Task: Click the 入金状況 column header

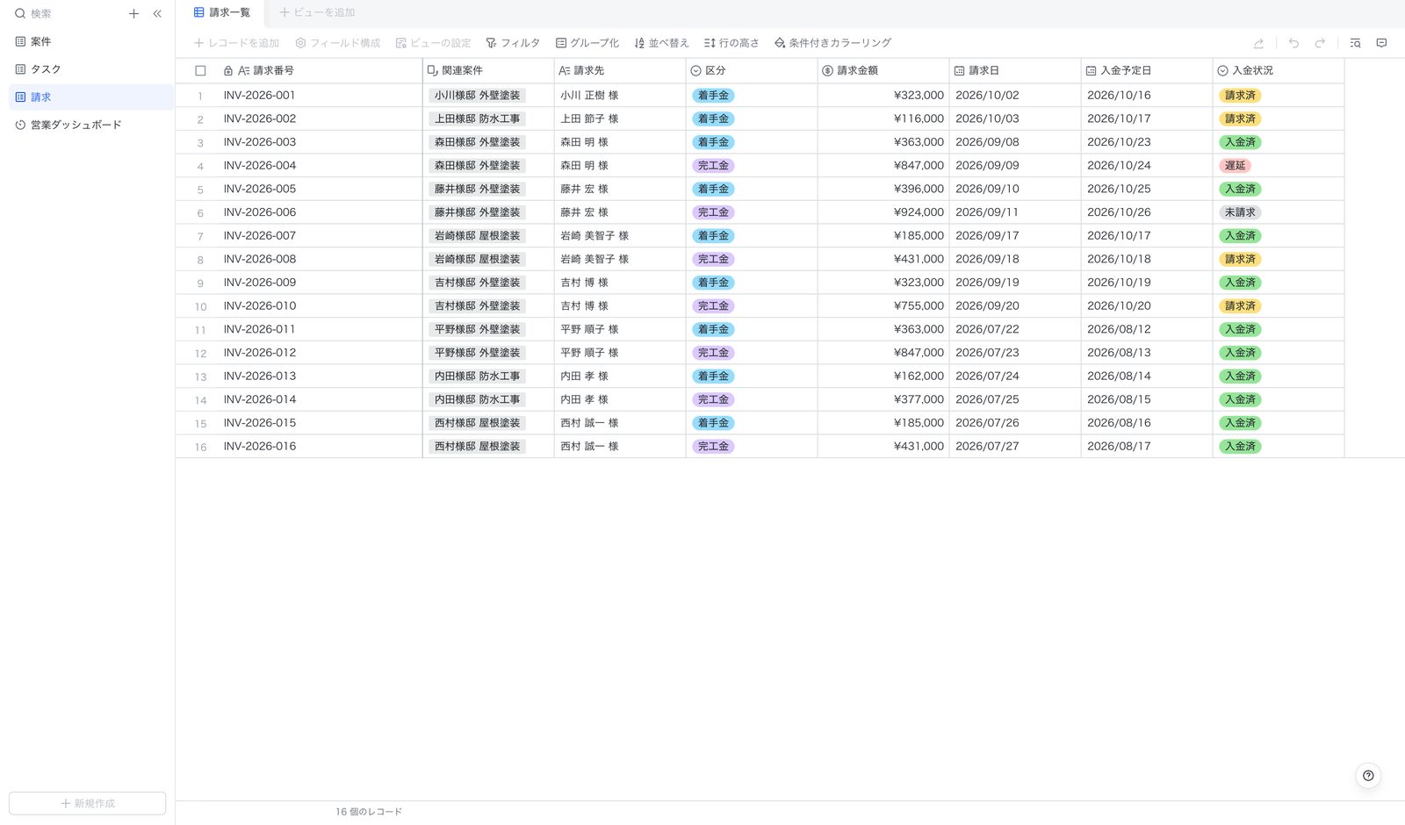Action: (1279, 71)
